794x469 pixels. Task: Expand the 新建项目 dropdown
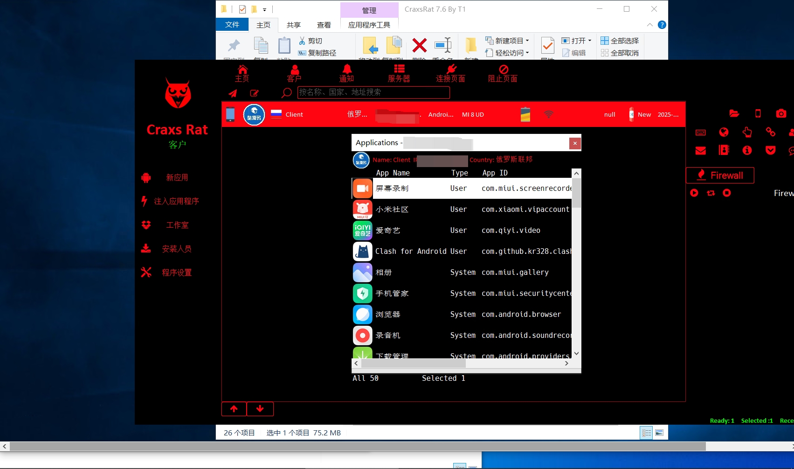(x=507, y=41)
